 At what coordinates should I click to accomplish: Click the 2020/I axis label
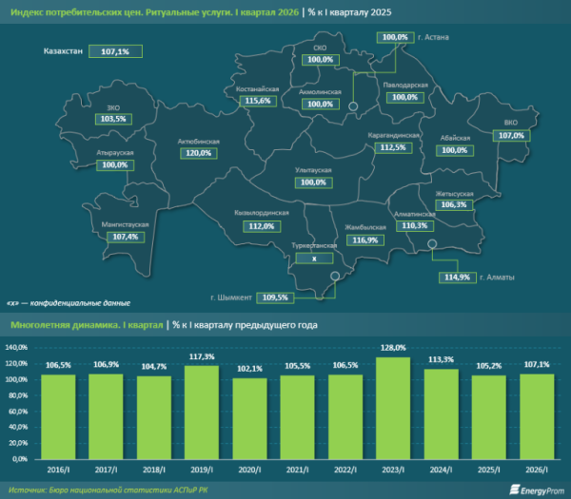(x=249, y=470)
